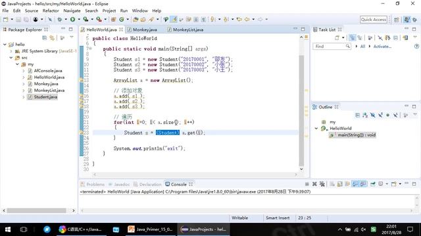The height and width of the screenshot is (236, 421).
Task: Click the Pin Console icon
Action: [373, 184]
